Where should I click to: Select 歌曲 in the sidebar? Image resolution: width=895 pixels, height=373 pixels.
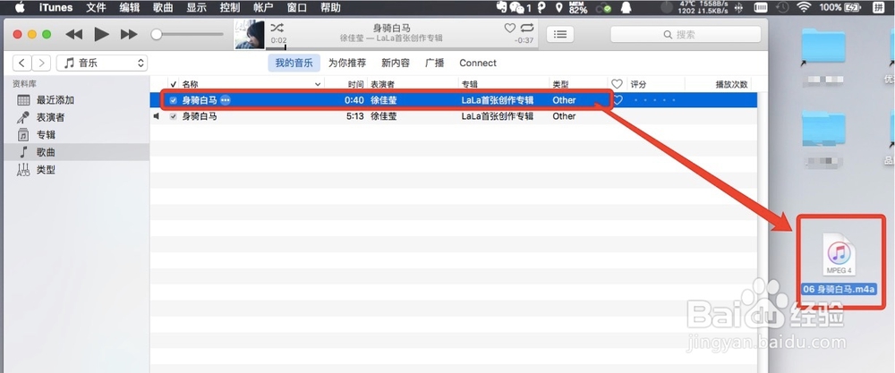click(46, 152)
